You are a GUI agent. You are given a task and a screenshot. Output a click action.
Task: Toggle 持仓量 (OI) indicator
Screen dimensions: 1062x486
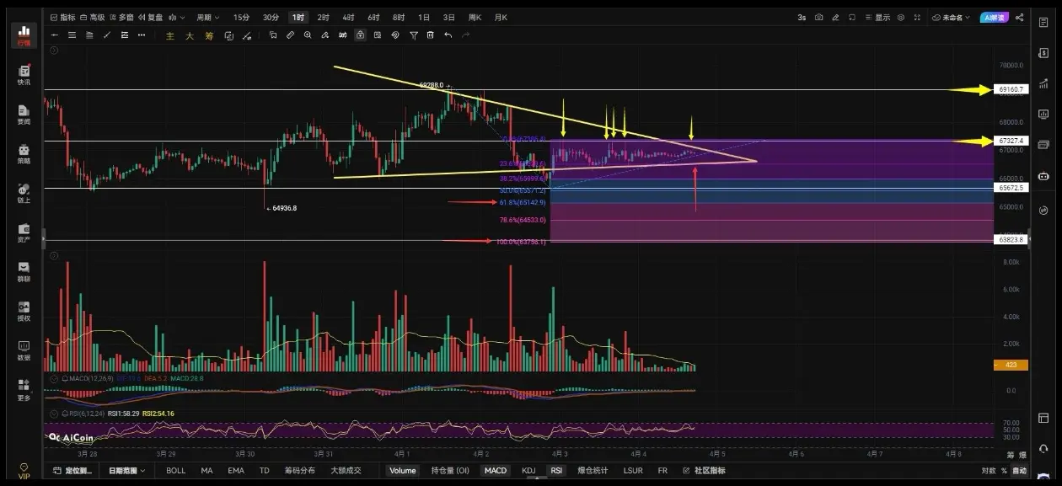click(x=450, y=470)
